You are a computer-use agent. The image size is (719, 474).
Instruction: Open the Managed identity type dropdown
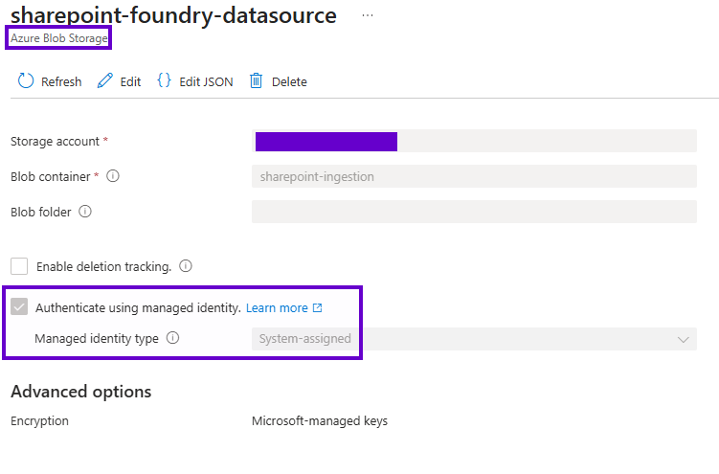pyautogui.click(x=473, y=339)
